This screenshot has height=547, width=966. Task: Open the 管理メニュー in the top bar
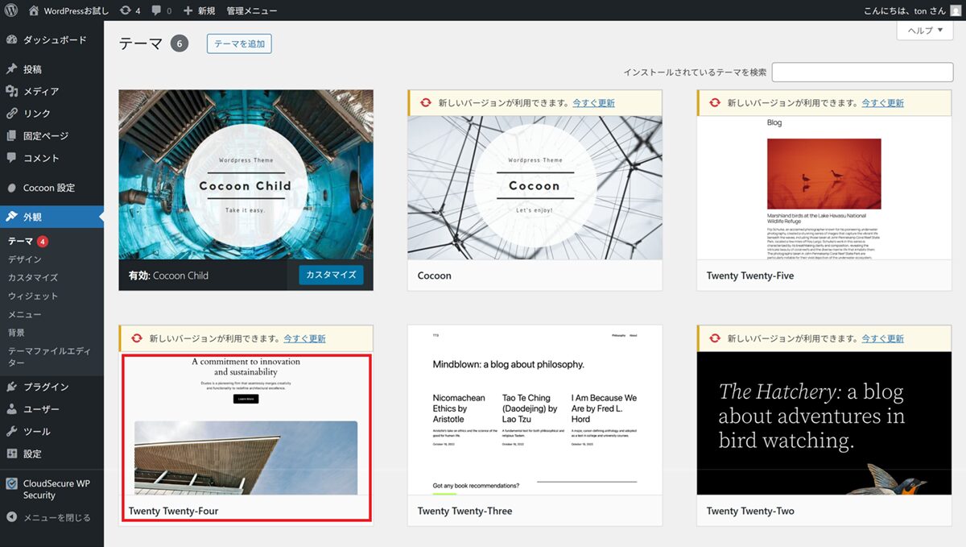(252, 10)
